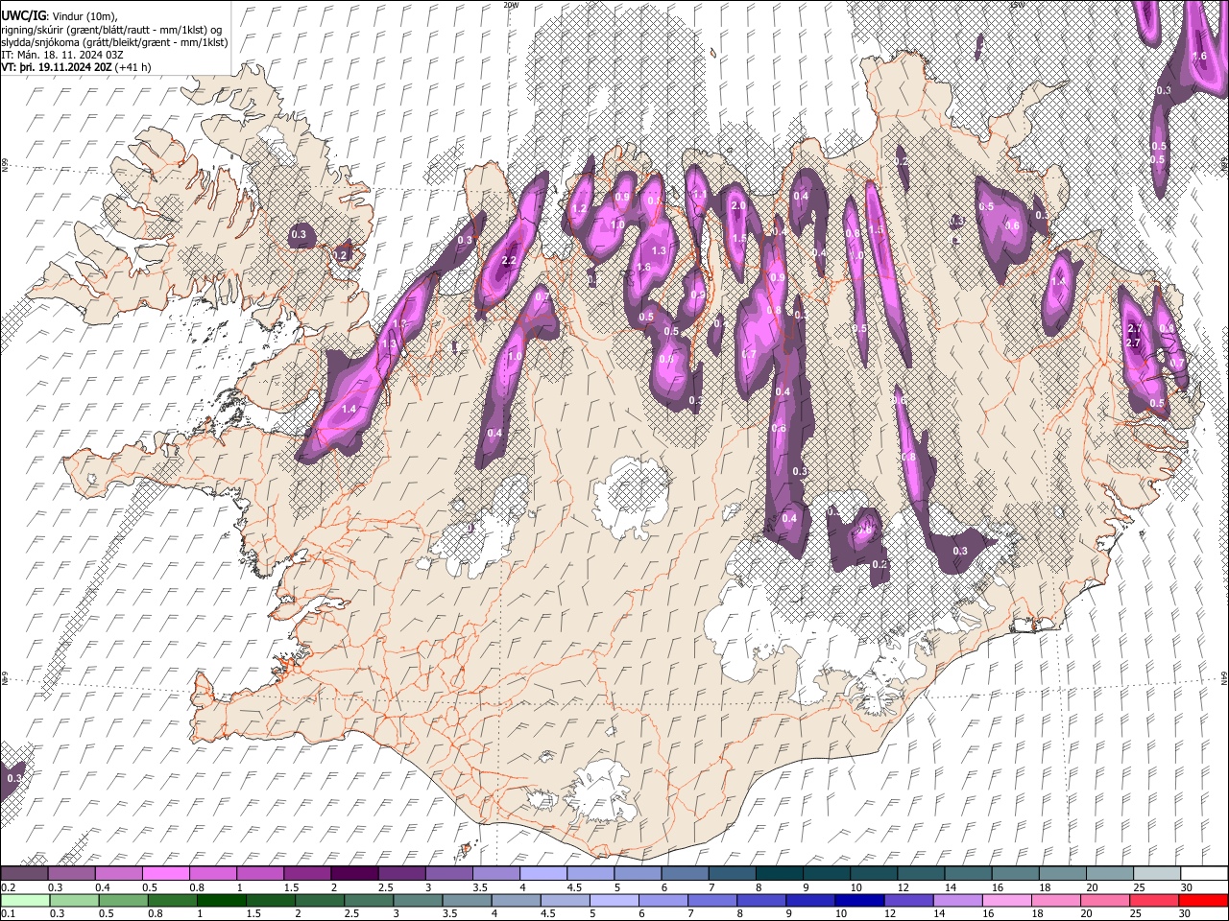Select the violet 14–16 rain legend swatch
Screen dimensions: 1229x921
(x=957, y=900)
